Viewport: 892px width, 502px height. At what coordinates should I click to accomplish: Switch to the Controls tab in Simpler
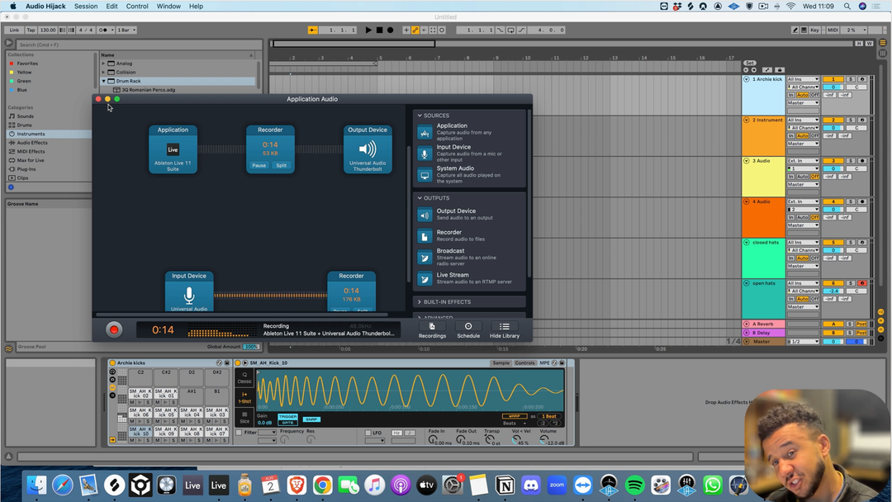(x=525, y=363)
